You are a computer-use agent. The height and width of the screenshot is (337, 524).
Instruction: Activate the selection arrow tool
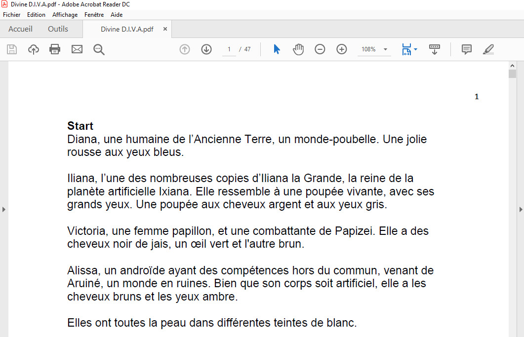277,49
